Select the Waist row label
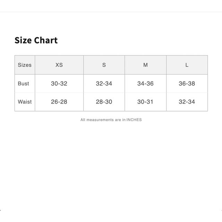 (x=25, y=102)
